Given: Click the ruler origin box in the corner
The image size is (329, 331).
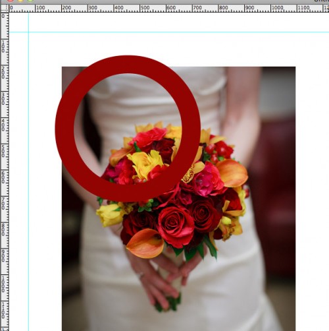Looking at the screenshot, I should point(5,8).
